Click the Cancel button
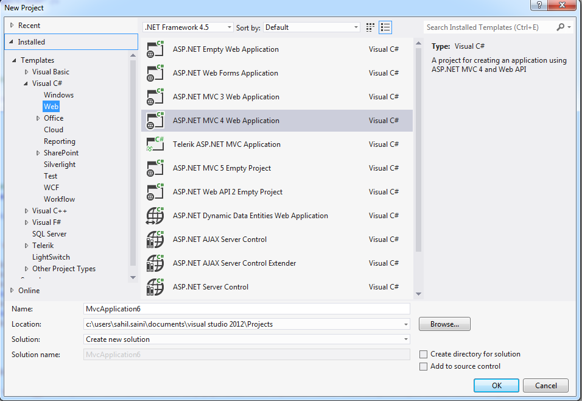Image resolution: width=582 pixels, height=401 pixels. coord(545,385)
